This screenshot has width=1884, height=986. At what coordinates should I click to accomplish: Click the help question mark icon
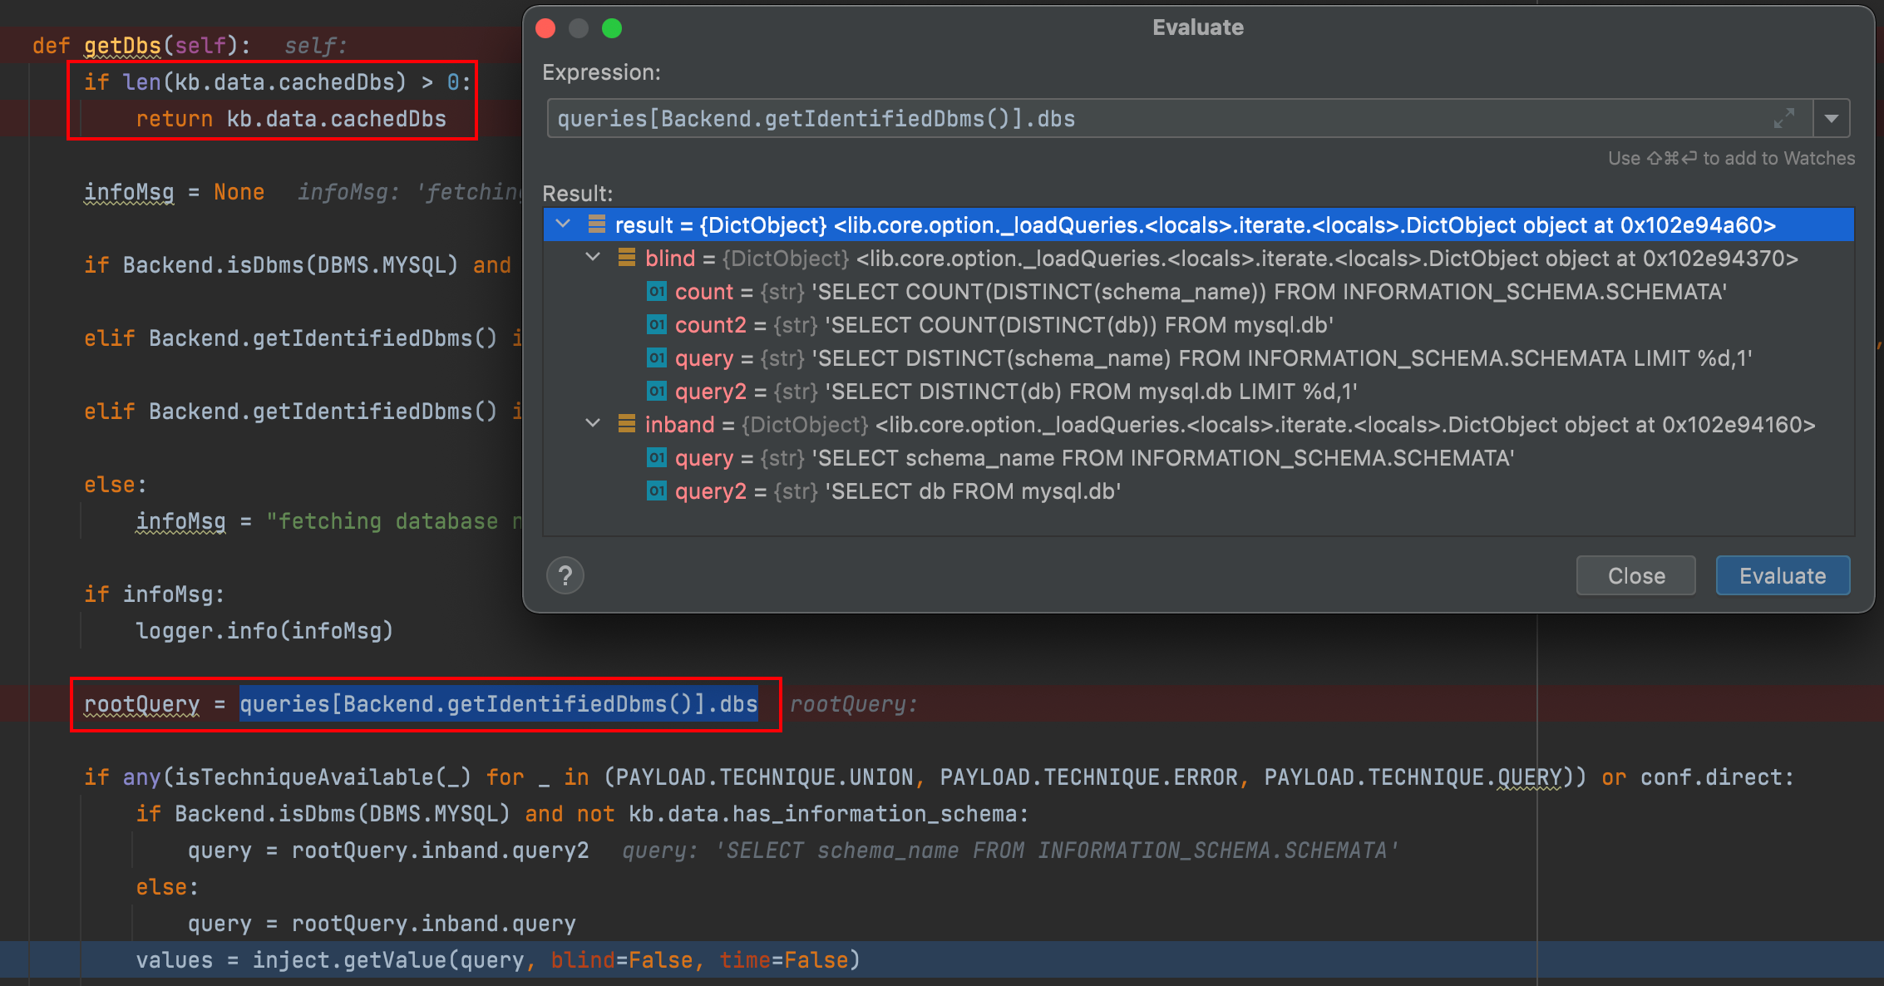[565, 575]
